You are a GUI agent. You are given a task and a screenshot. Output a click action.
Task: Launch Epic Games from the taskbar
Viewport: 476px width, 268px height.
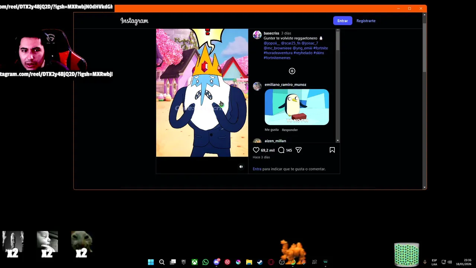[x=184, y=262]
